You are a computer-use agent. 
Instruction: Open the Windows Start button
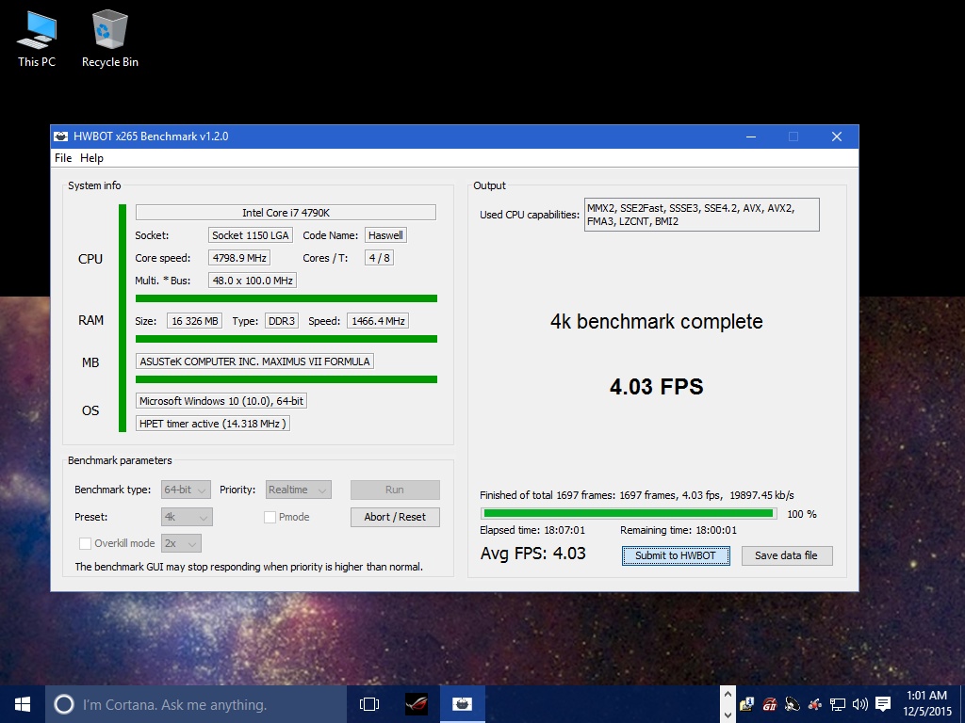click(x=23, y=704)
